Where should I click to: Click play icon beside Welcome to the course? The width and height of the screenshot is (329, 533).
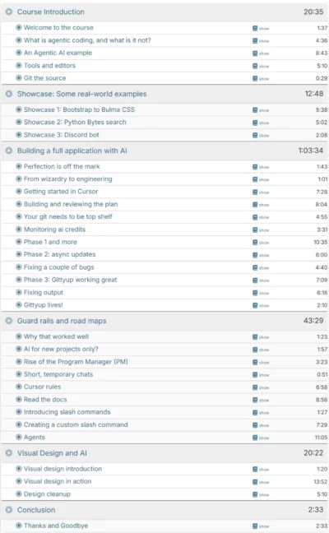pyautogui.click(x=19, y=27)
